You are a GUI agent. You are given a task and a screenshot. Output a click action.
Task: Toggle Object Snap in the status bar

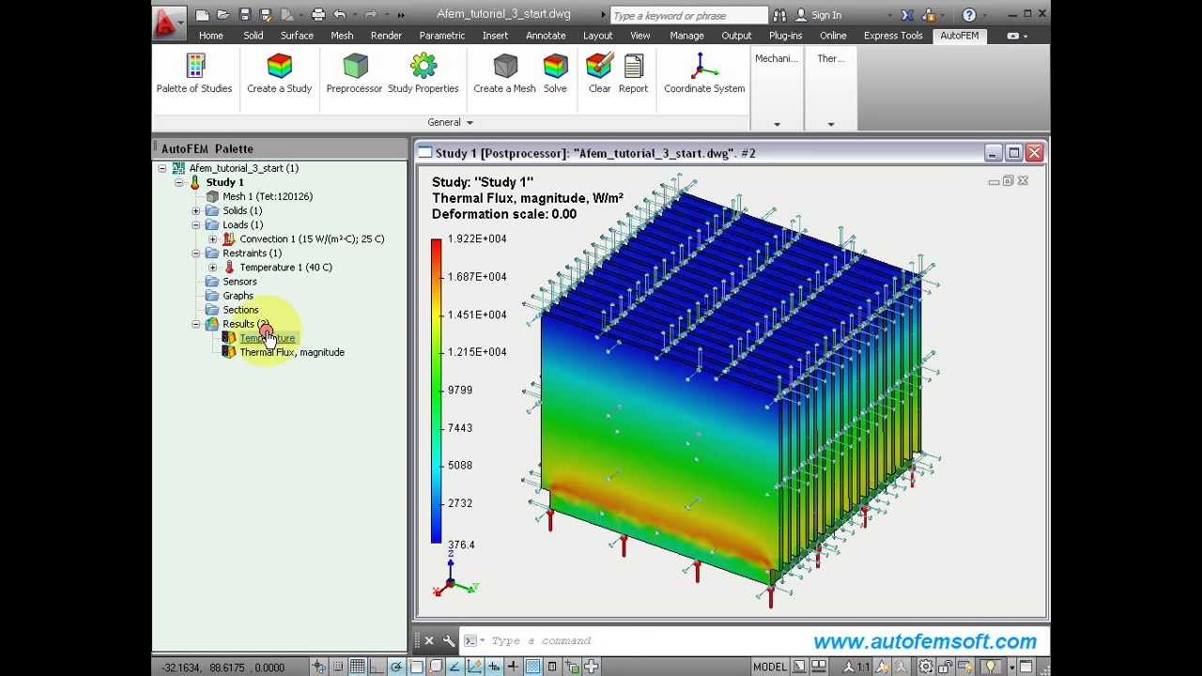tap(416, 667)
